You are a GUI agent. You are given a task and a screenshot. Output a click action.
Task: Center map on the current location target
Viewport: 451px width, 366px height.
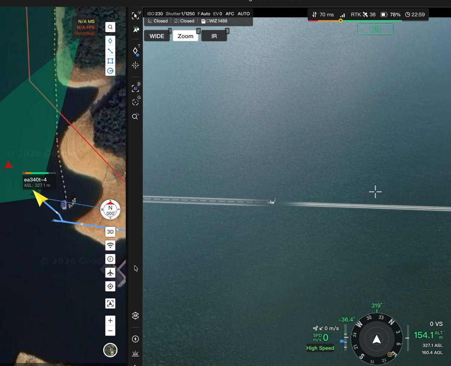(x=110, y=286)
